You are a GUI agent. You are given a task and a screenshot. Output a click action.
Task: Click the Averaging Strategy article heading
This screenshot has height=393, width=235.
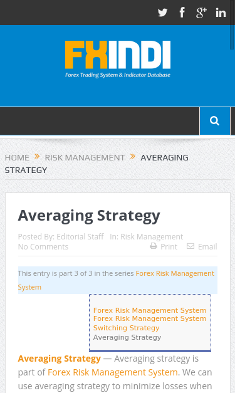(x=89, y=216)
